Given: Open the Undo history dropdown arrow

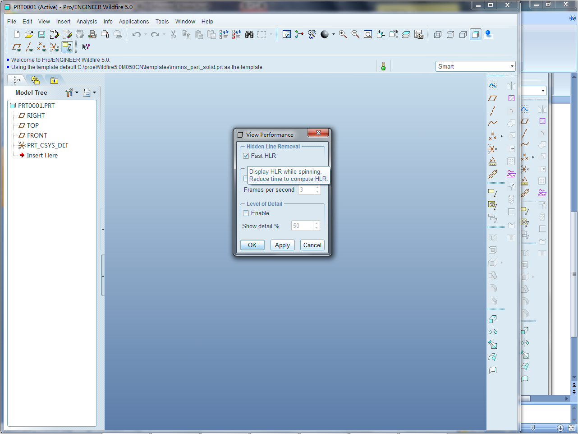Looking at the screenshot, I should click(145, 34).
